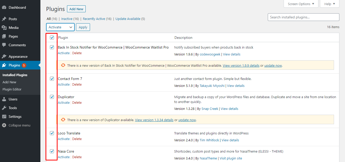Click update icon in Duplicator notice
The width and height of the screenshot is (345, 162).
pos(63,120)
